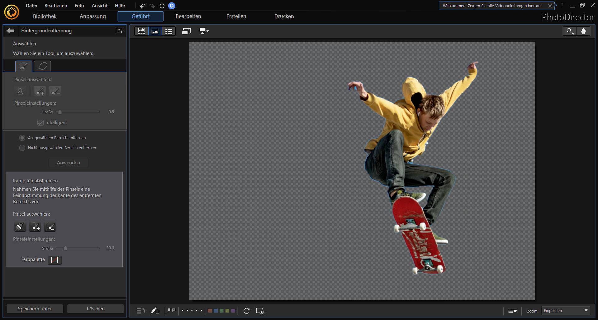Viewport: 598px width, 320px height.
Task: Click the 'Speichern unter' button
Action: point(35,309)
